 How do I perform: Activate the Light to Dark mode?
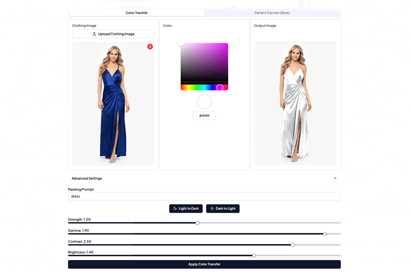[x=186, y=208]
